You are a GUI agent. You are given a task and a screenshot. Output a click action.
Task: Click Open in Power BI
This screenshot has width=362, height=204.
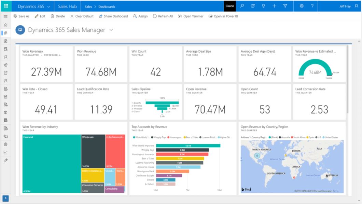223,16
